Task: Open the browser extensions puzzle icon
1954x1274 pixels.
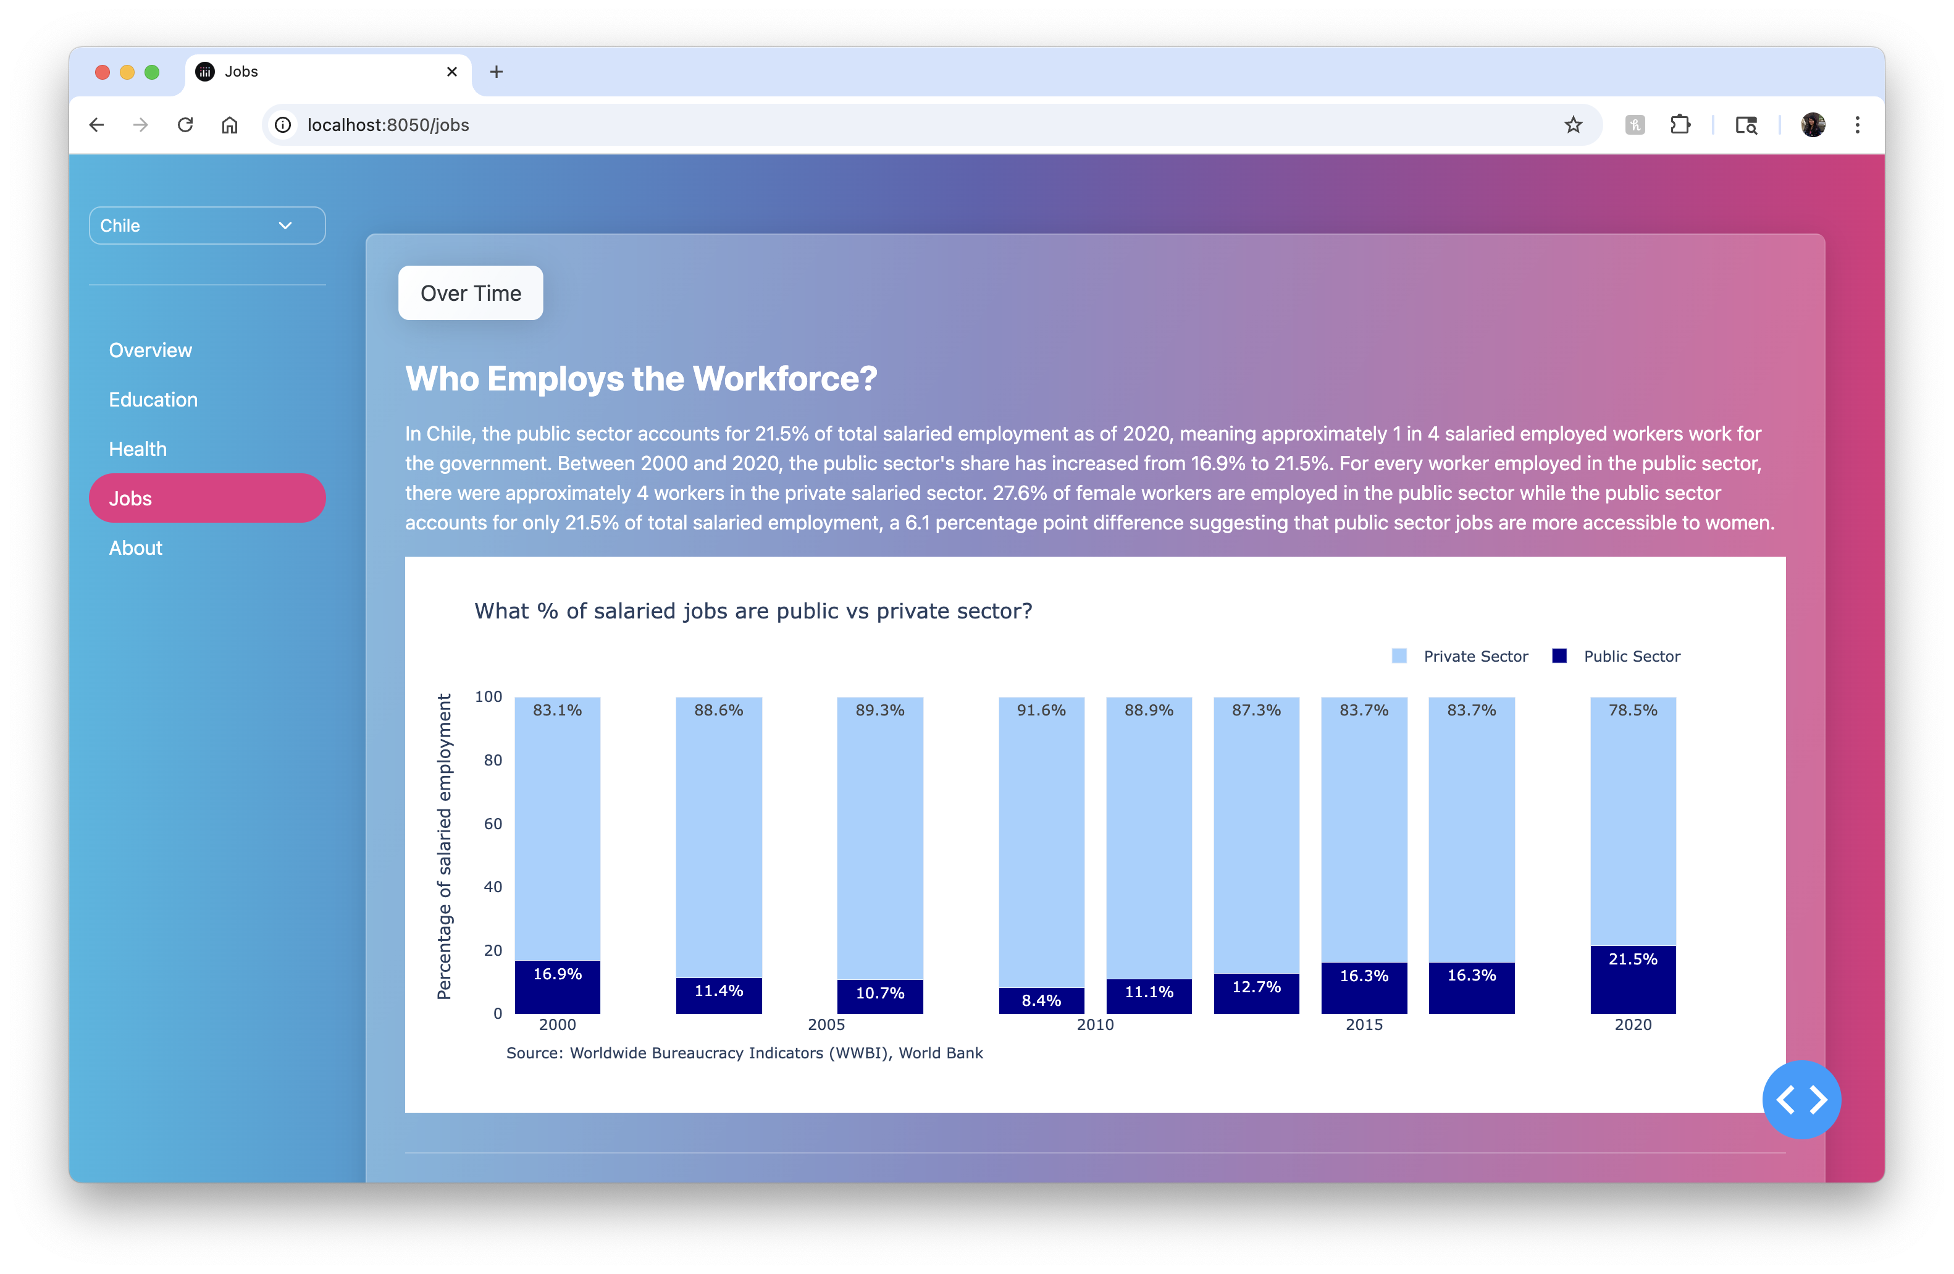Action: coord(1680,125)
